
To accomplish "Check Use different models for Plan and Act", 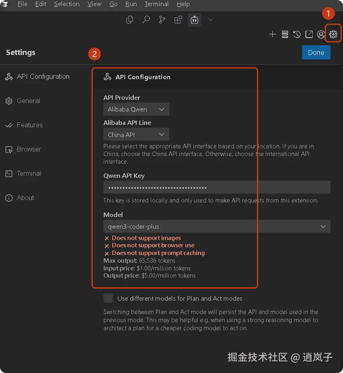I will 108,298.
